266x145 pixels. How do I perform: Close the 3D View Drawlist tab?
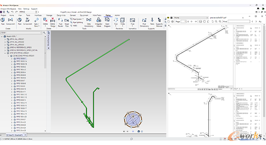tap(25, 135)
